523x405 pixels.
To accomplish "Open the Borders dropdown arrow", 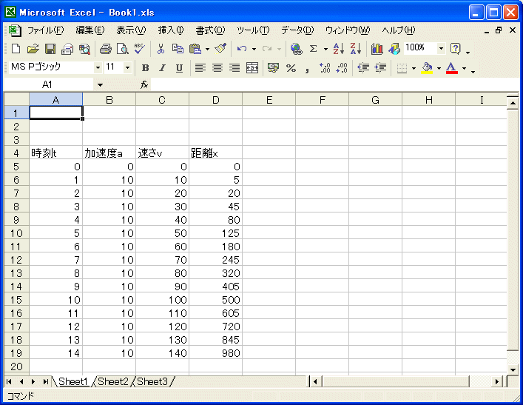I will coord(414,68).
